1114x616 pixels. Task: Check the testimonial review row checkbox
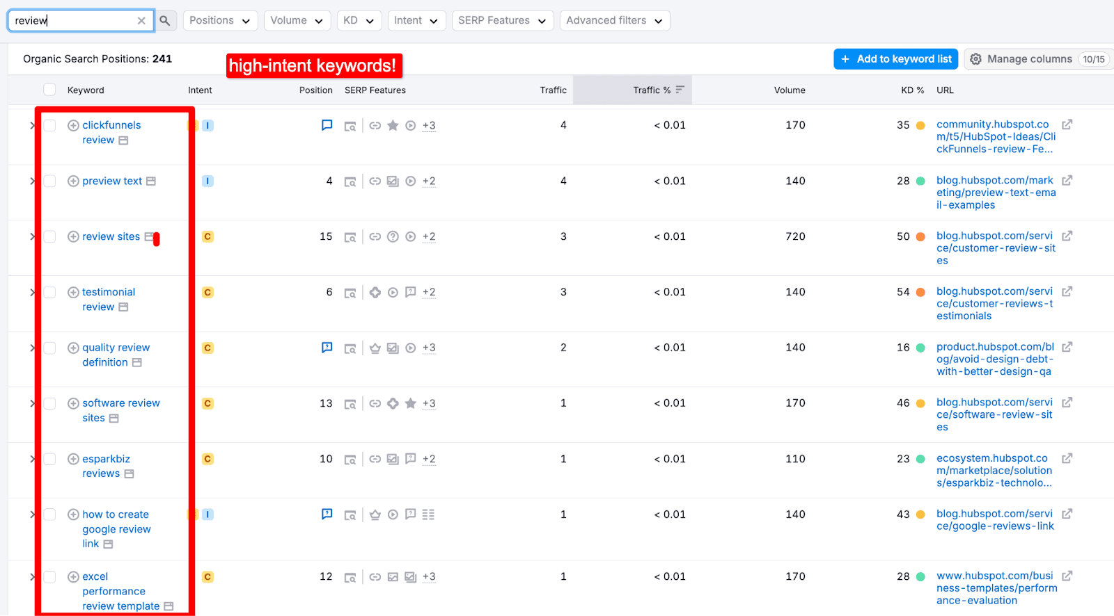pos(49,292)
